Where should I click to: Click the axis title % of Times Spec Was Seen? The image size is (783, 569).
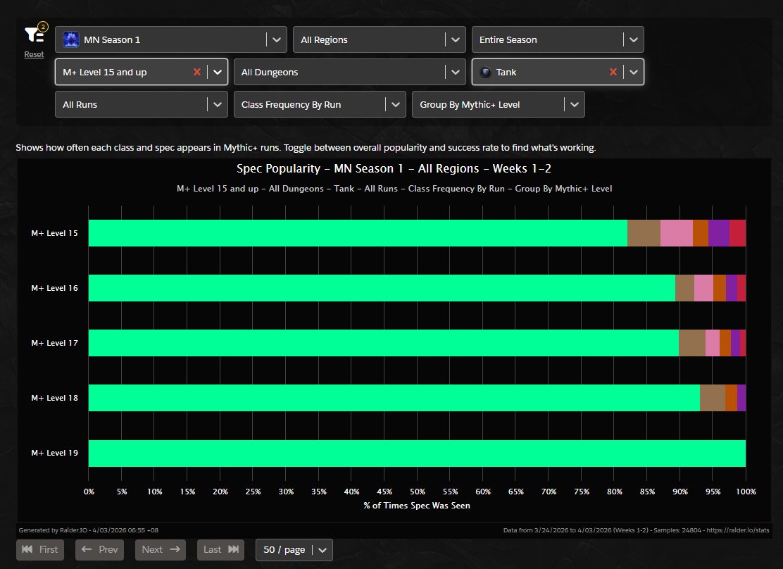(x=417, y=506)
